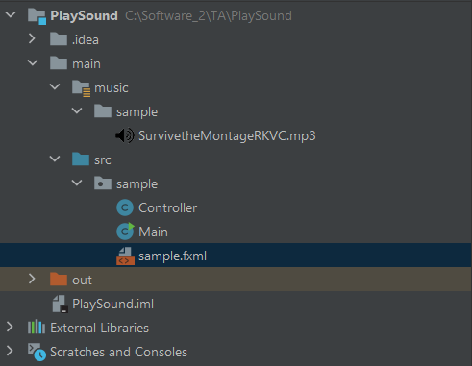Collapse the main folder
Image resolution: width=472 pixels, height=366 pixels.
pyautogui.click(x=33, y=63)
